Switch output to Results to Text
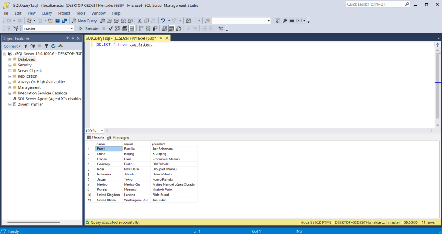The height and width of the screenshot is (234, 442). pyautogui.click(x=165, y=28)
